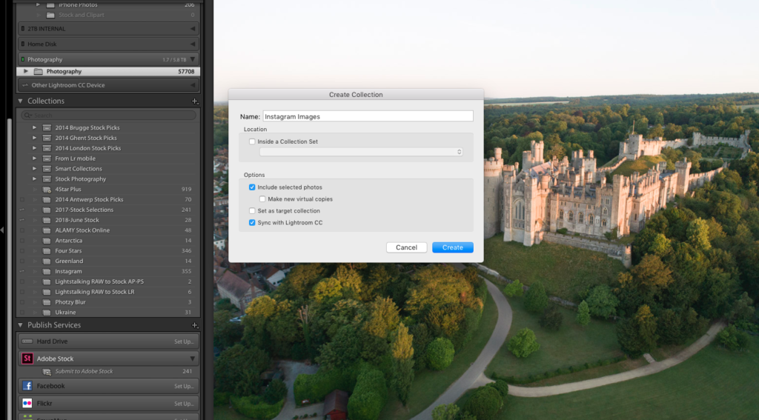The image size is (759, 420).
Task: Expand 2014 Ghent Stock Picks set
Action: (x=34, y=138)
